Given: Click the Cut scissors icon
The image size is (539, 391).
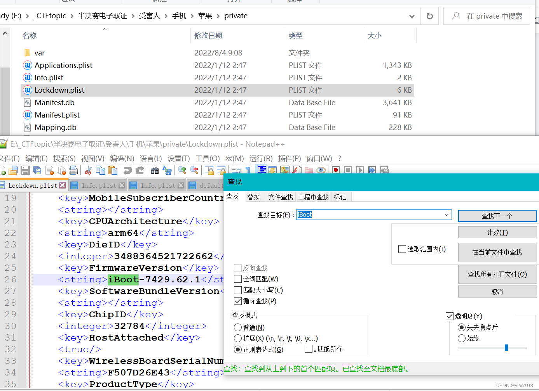Looking at the screenshot, I should pos(89,170).
